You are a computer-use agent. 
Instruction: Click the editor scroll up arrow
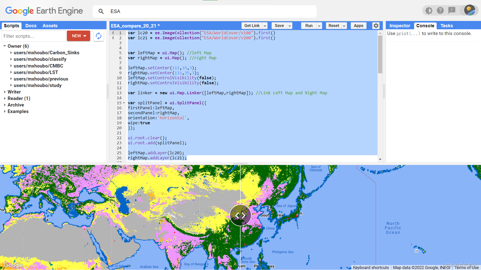coord(380,33)
